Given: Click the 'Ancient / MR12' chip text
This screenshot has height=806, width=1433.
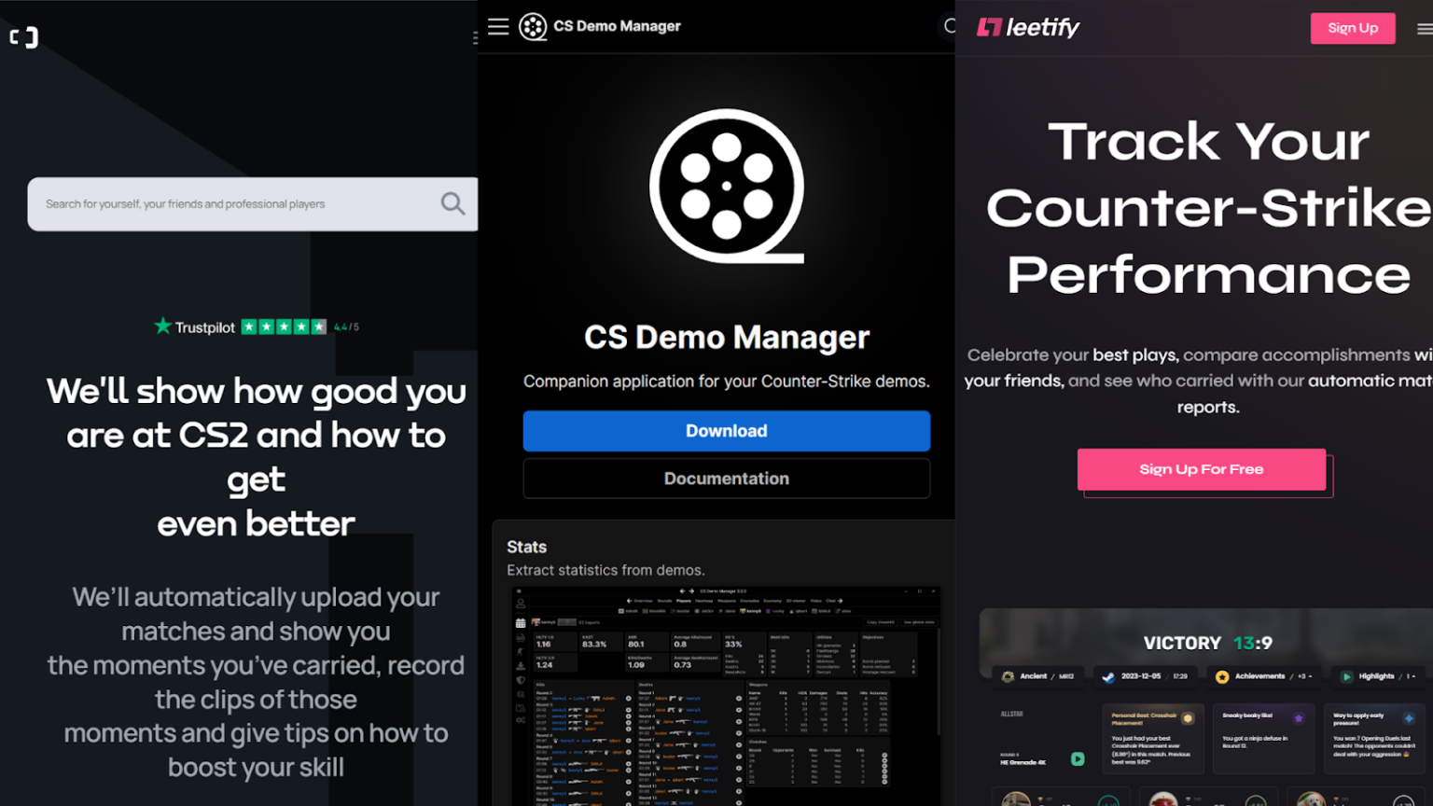Looking at the screenshot, I should pyautogui.click(x=1047, y=676).
